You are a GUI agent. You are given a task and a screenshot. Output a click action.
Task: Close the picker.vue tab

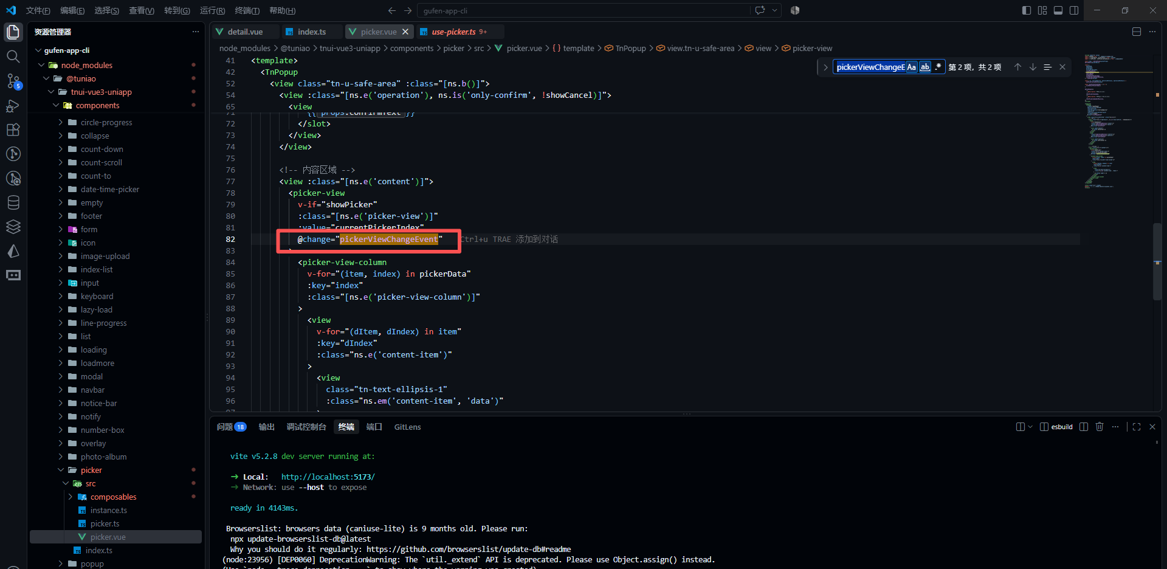[x=405, y=32]
